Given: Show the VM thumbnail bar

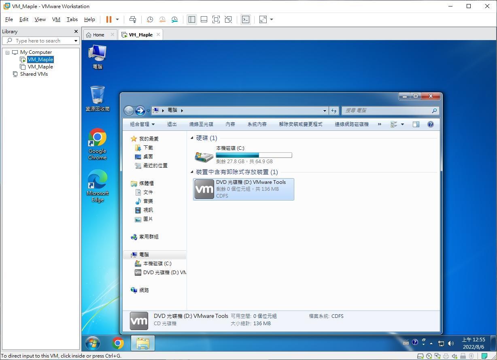Looking at the screenshot, I should 204,19.
